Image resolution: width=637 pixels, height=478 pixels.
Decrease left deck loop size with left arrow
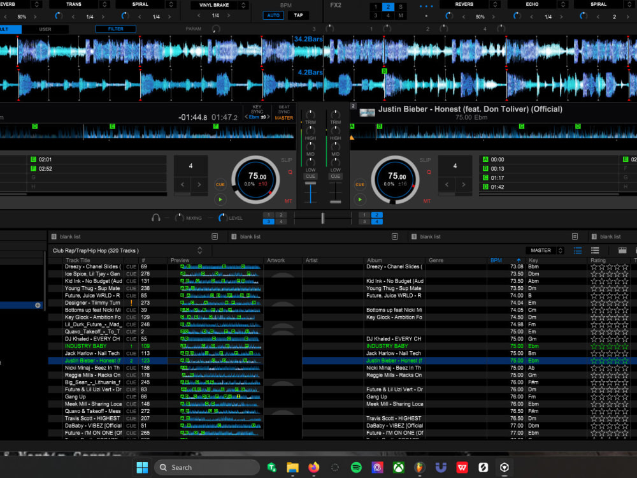pos(182,185)
